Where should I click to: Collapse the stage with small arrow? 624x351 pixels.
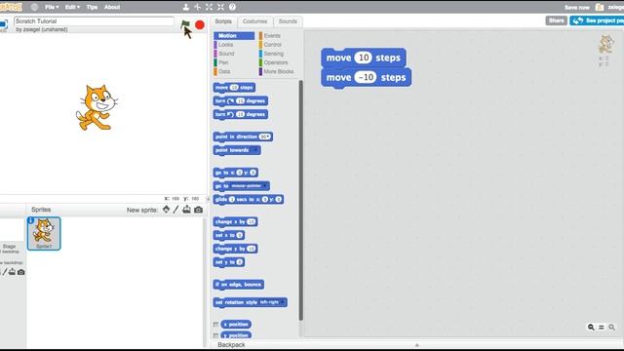coord(208,199)
